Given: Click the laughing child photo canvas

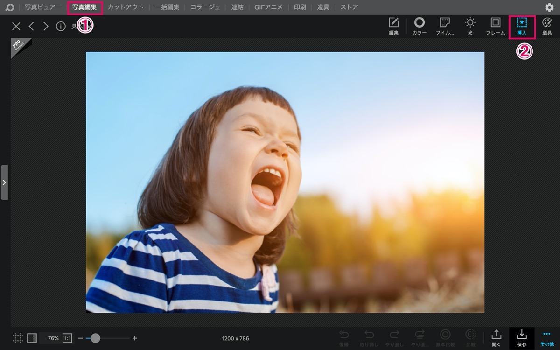Looking at the screenshot, I should pyautogui.click(x=285, y=182).
